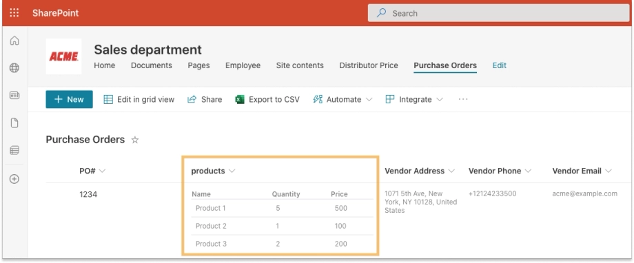Open My files page icon in the sidebar
This screenshot has width=634, height=263.
[14, 123]
